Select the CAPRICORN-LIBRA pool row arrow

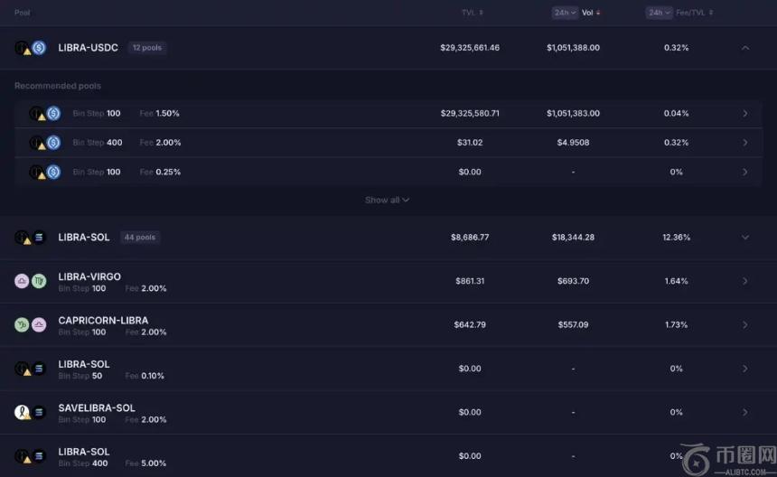pyautogui.click(x=744, y=324)
